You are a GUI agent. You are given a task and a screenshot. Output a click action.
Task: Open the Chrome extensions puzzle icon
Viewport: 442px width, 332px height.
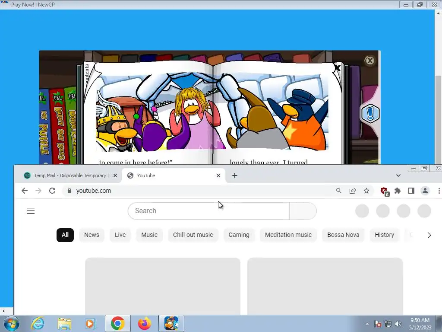pyautogui.click(x=398, y=191)
